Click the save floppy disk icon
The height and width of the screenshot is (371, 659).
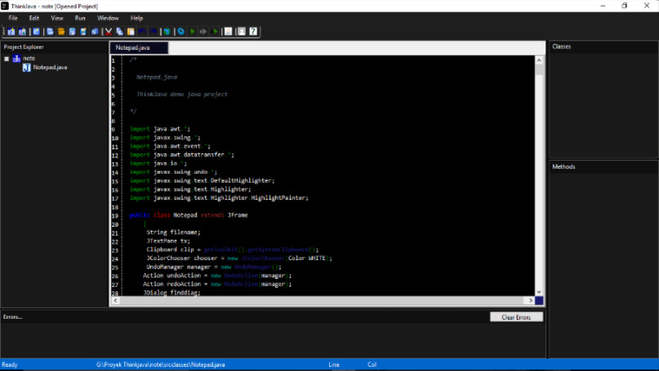(73, 32)
